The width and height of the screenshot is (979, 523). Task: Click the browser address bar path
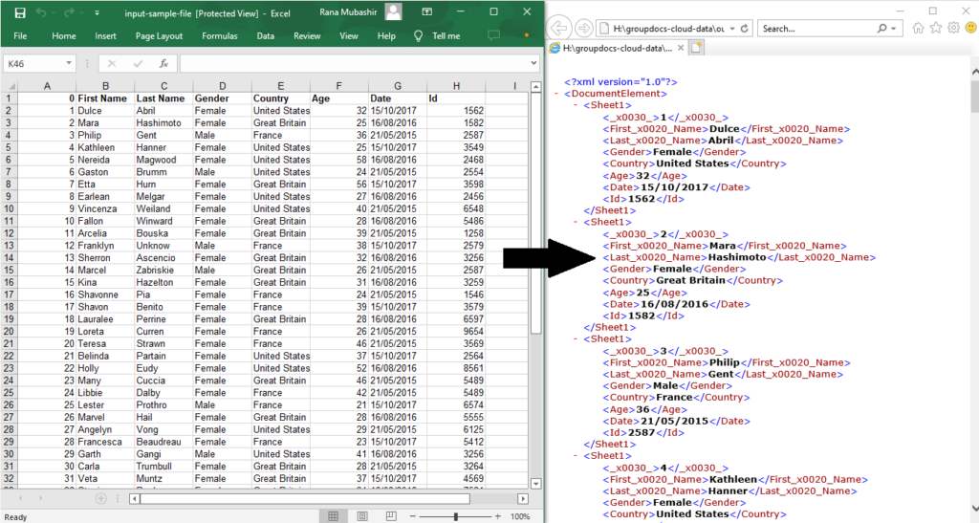point(668,28)
